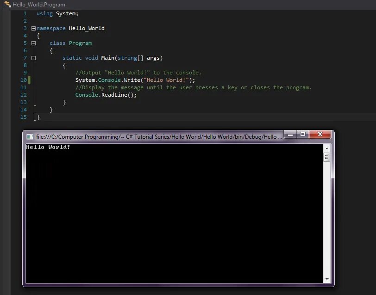Click the '//Display the message' comment line

click(194, 87)
